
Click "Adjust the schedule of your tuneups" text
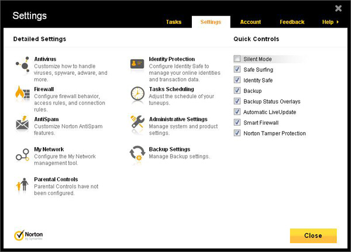pos(181,99)
